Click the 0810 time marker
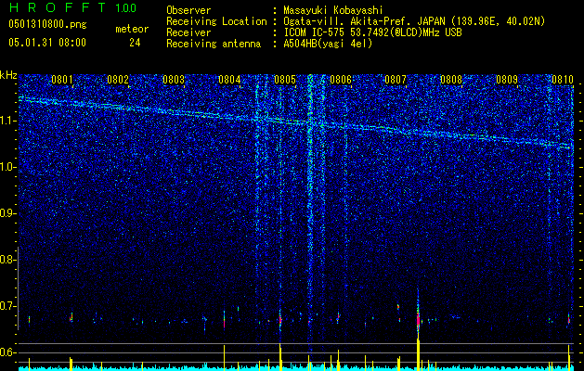Image resolution: width=584 pixels, height=371 pixels. [562, 80]
